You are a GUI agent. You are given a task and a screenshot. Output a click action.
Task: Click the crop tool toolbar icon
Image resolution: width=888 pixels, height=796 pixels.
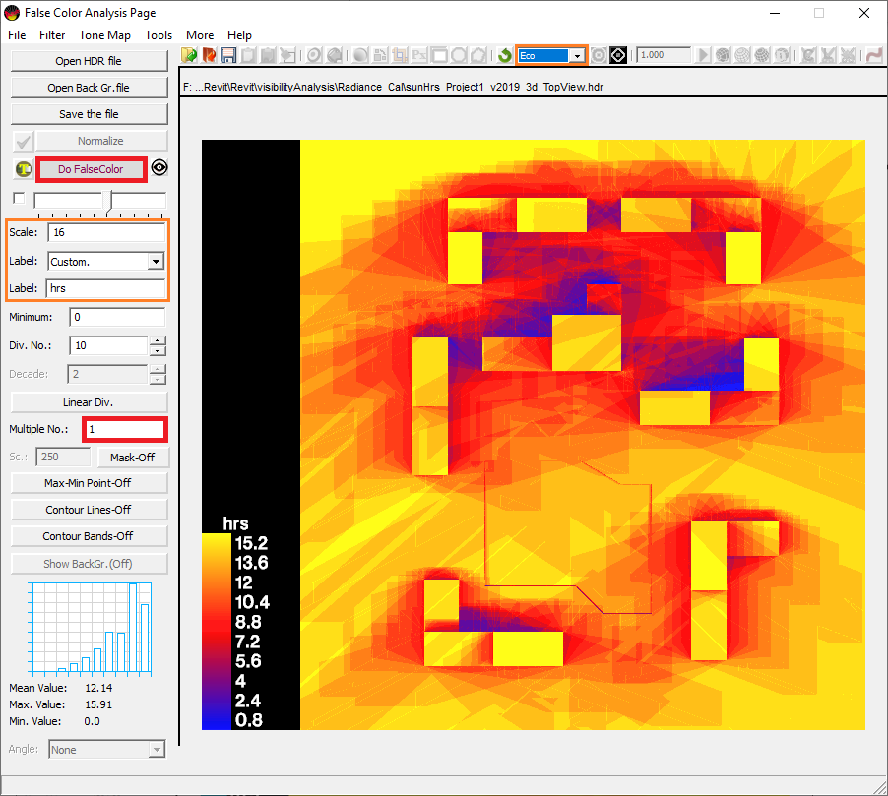(x=400, y=55)
